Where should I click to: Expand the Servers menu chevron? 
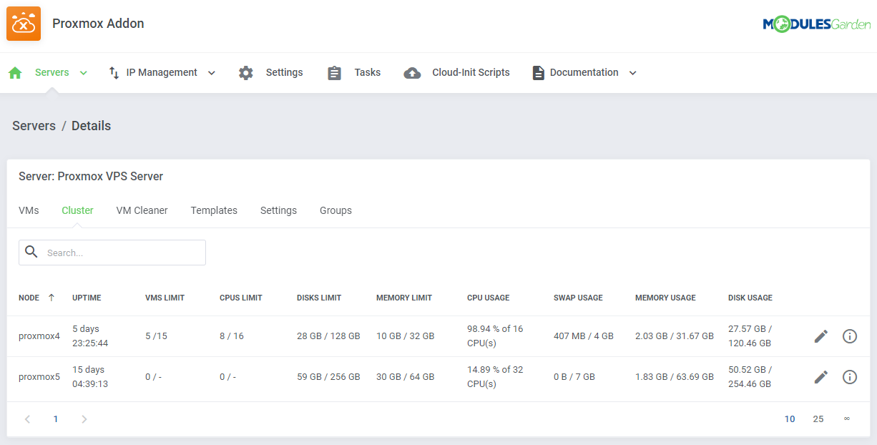click(83, 72)
